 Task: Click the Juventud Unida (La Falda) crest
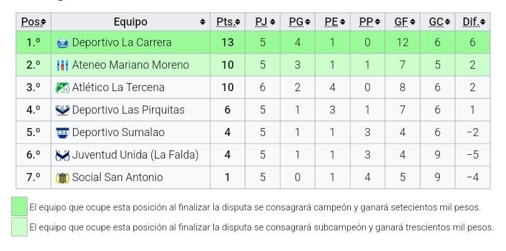tap(62, 155)
